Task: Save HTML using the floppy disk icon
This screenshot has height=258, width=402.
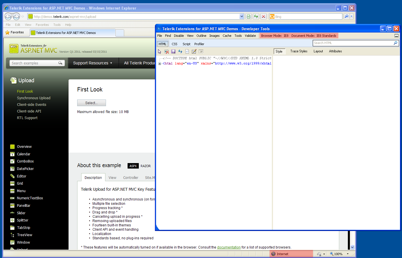Action: pos(173,51)
